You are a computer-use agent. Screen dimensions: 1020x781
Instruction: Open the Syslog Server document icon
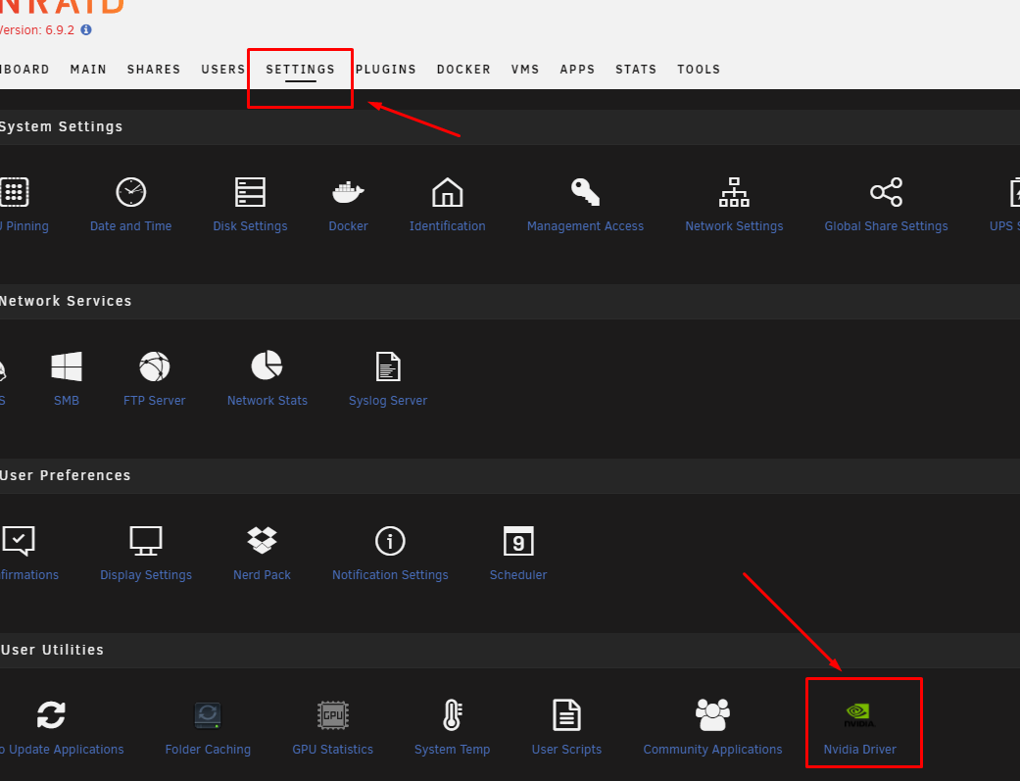[x=388, y=366]
